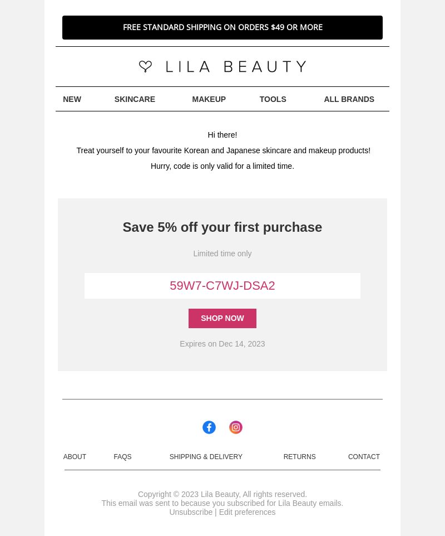Open the MAKEUP category
The height and width of the screenshot is (536, 445).
pos(209,99)
